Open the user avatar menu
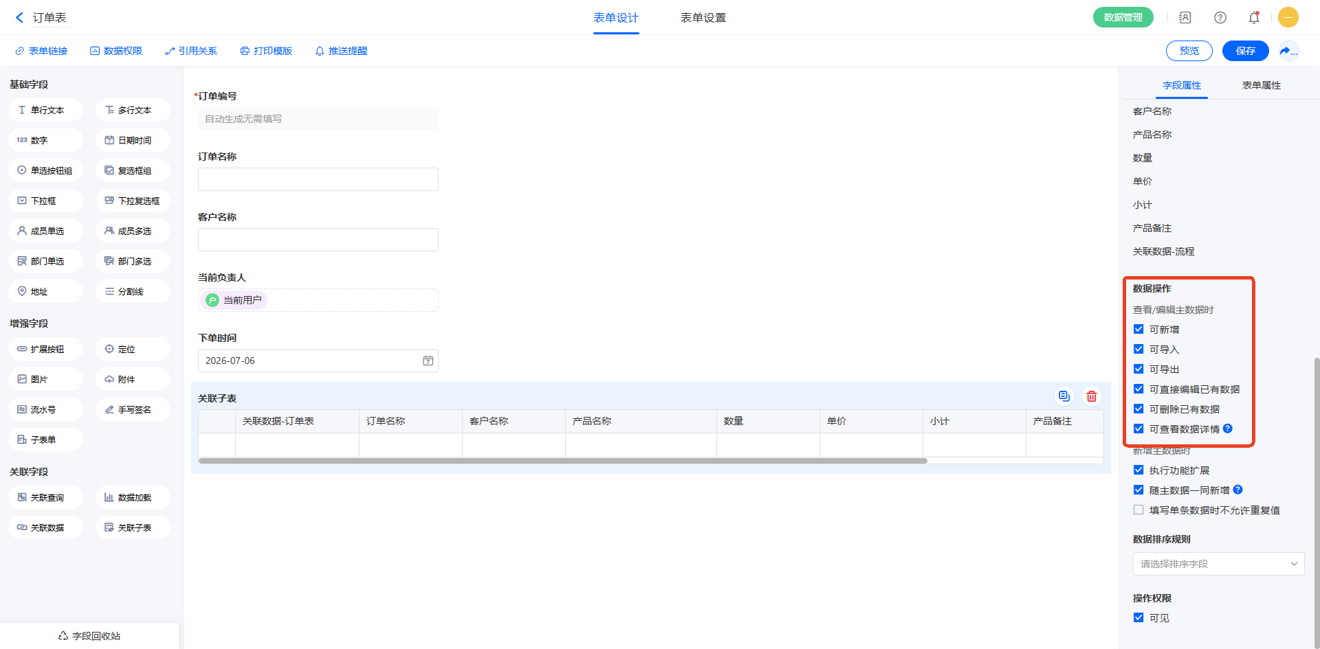1320x649 pixels. (1288, 17)
